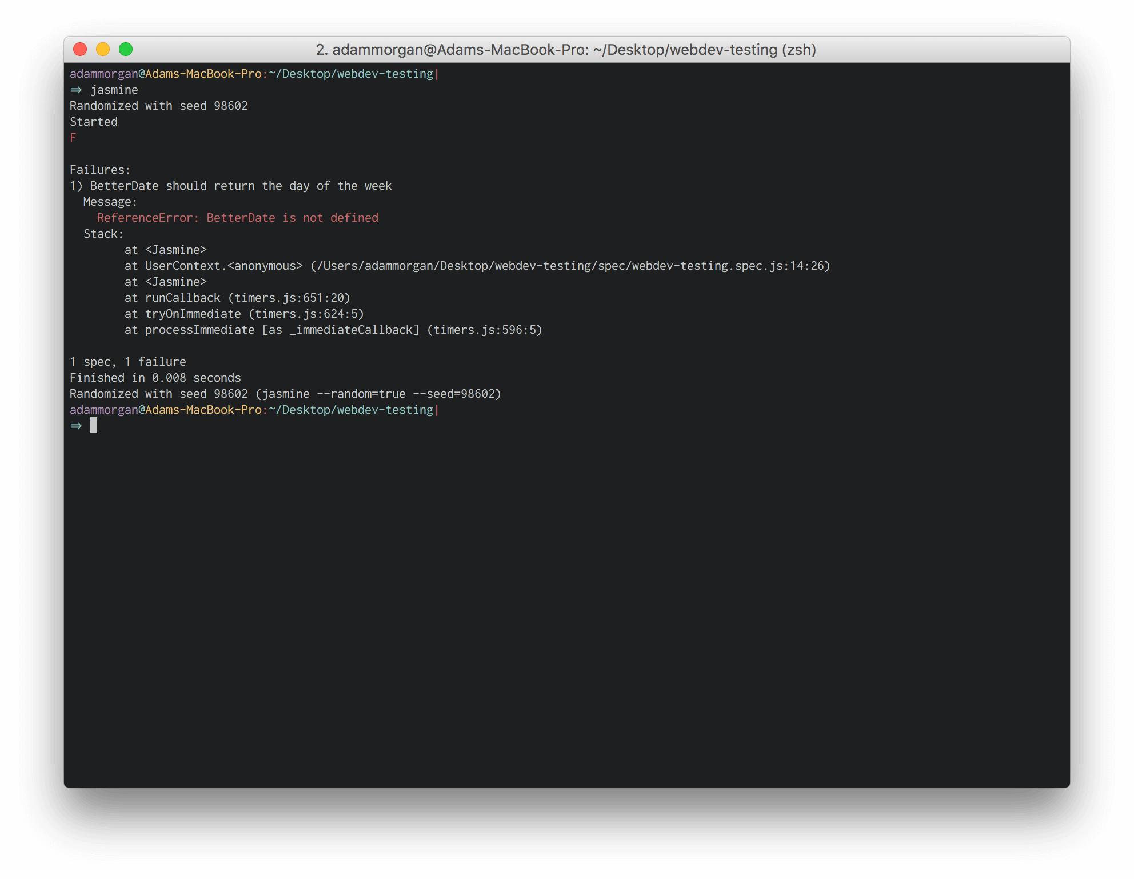
Task: Click the window title 'adammorgan@Adams-MacBook-Pro'
Action: click(x=460, y=50)
